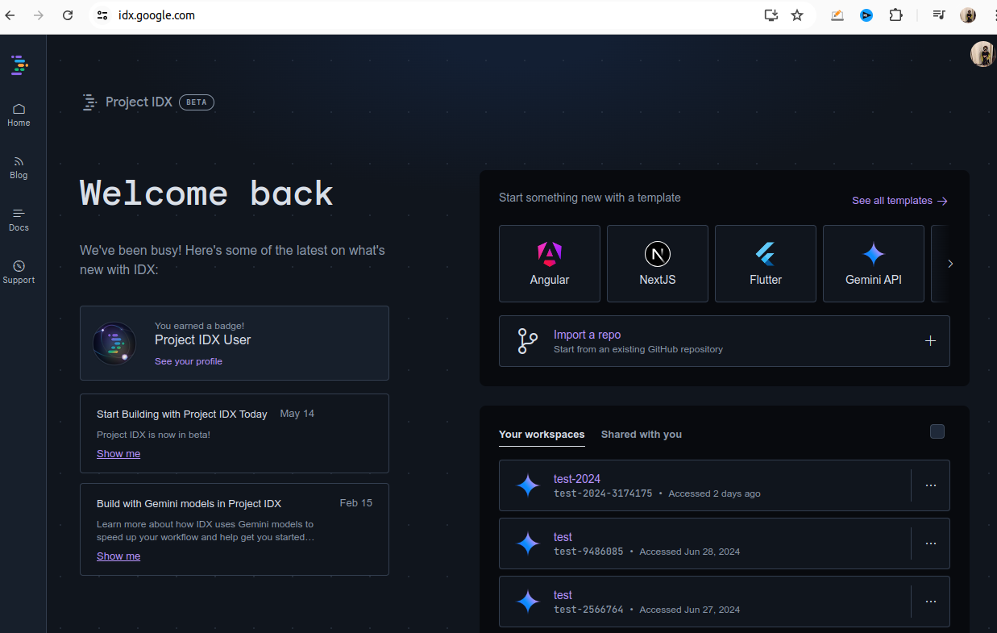This screenshot has height=633, width=997.
Task: Start a new Angular template workspace
Action: click(550, 263)
